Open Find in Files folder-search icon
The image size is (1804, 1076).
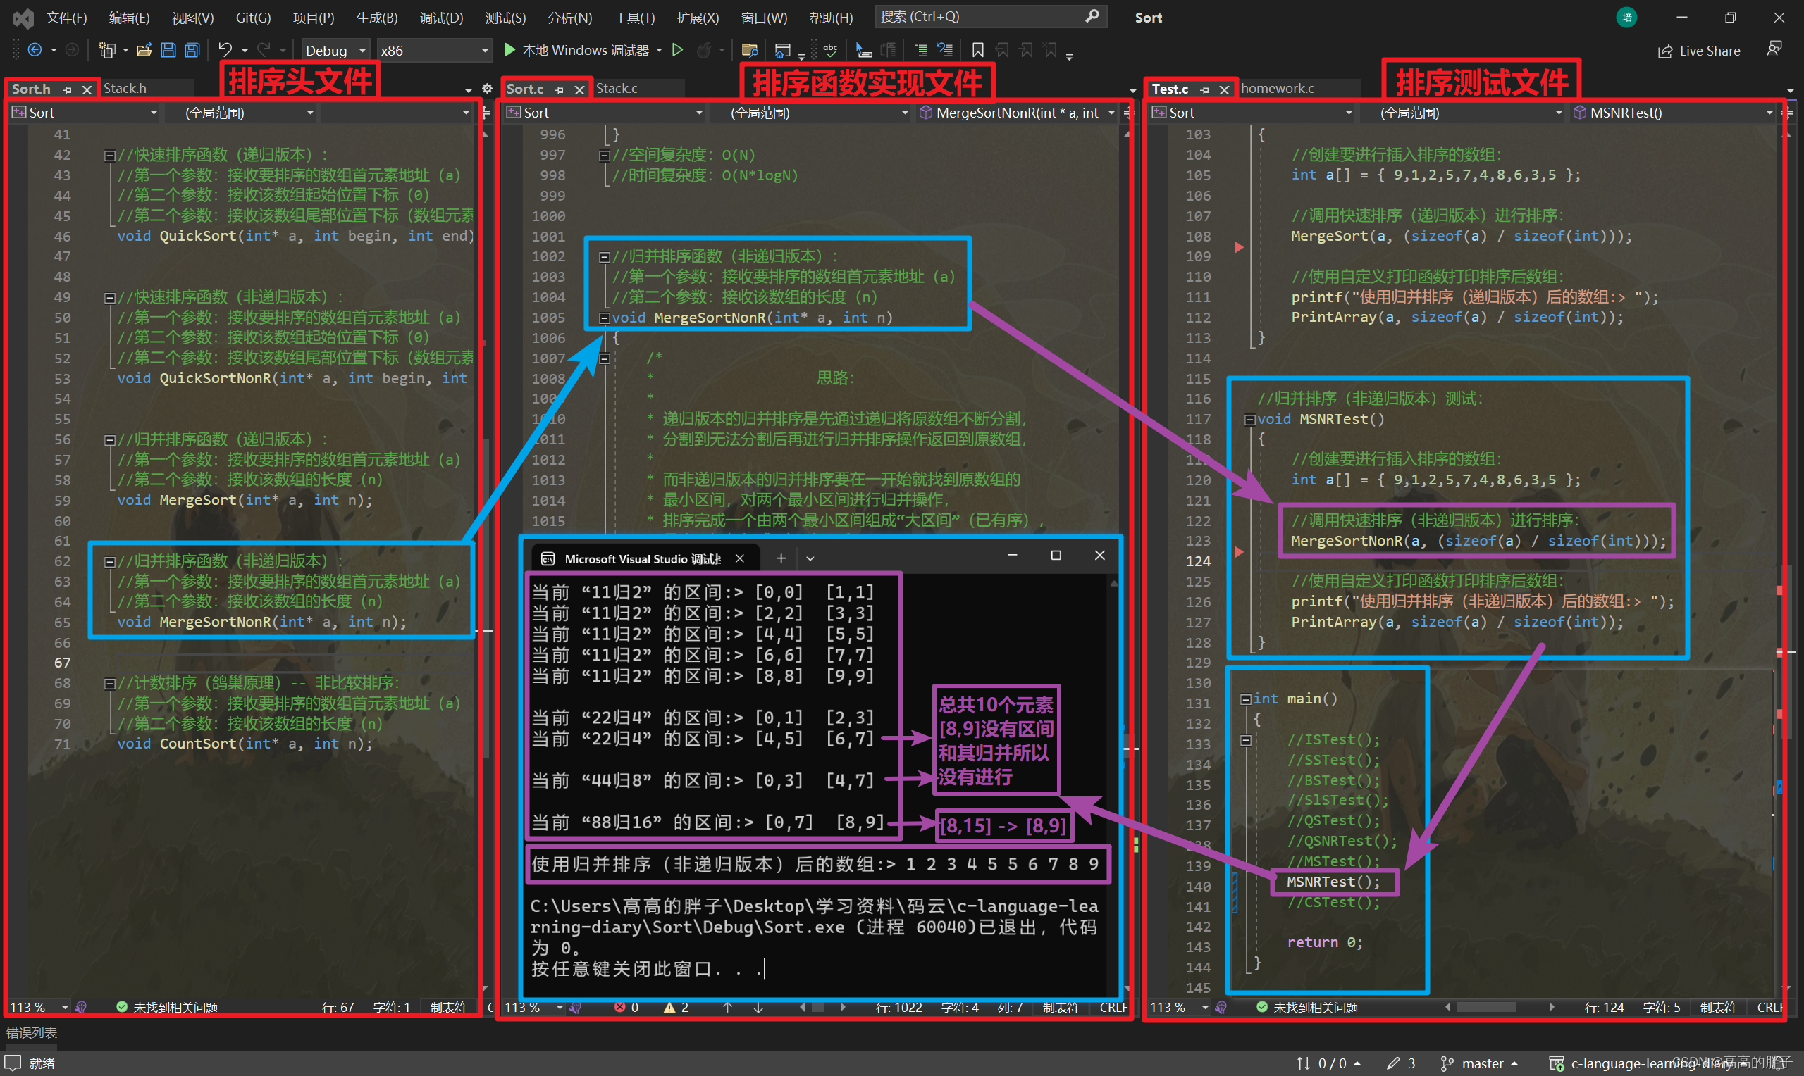[750, 50]
